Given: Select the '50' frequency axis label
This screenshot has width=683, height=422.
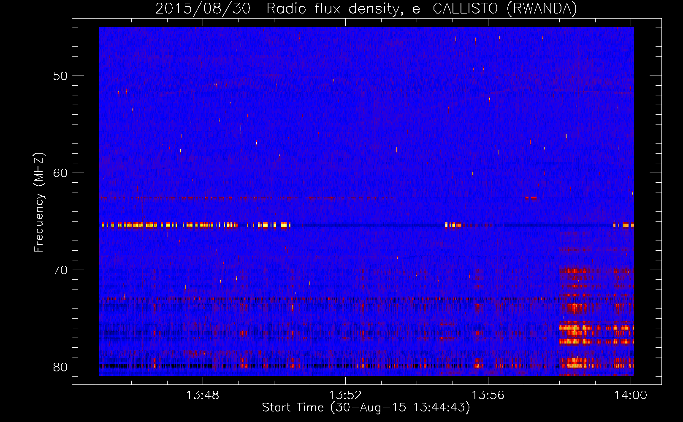Looking at the screenshot, I should pyautogui.click(x=60, y=76).
